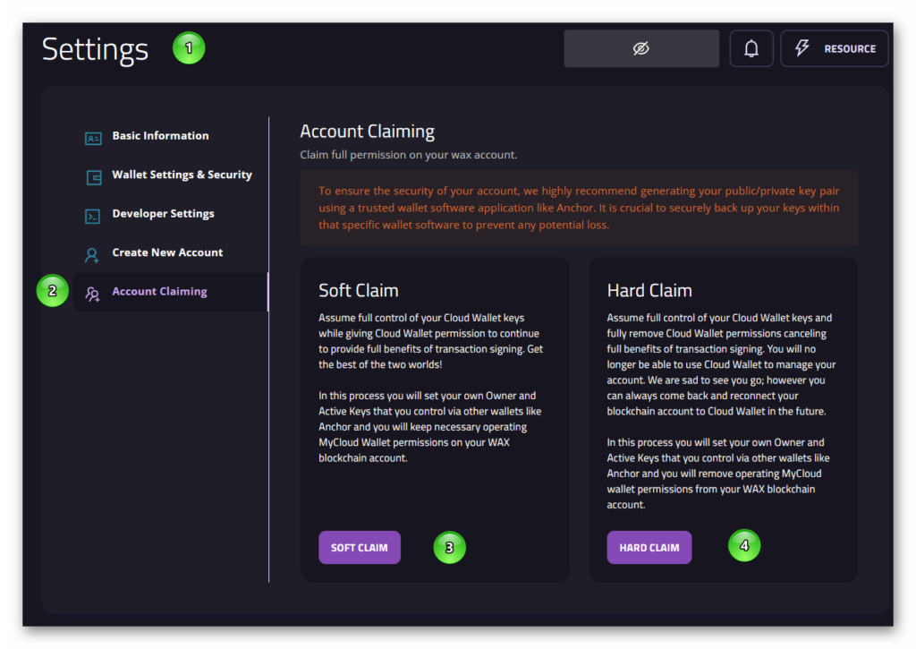Start the HARD CLAIM process

coord(649,547)
